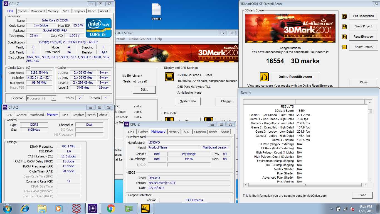Click the Show Details button
380x214 pixels.
364,47
